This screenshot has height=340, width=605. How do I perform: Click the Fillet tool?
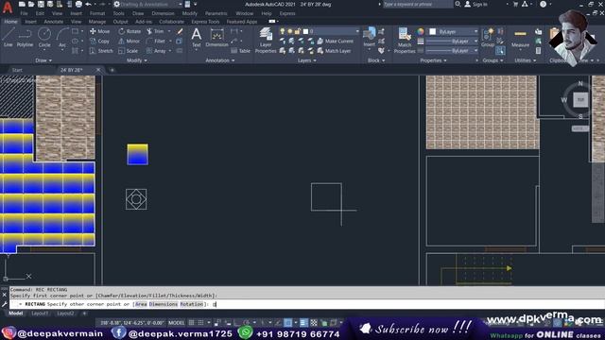(x=156, y=41)
